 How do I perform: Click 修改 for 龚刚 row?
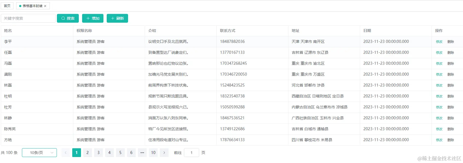(x=439, y=75)
